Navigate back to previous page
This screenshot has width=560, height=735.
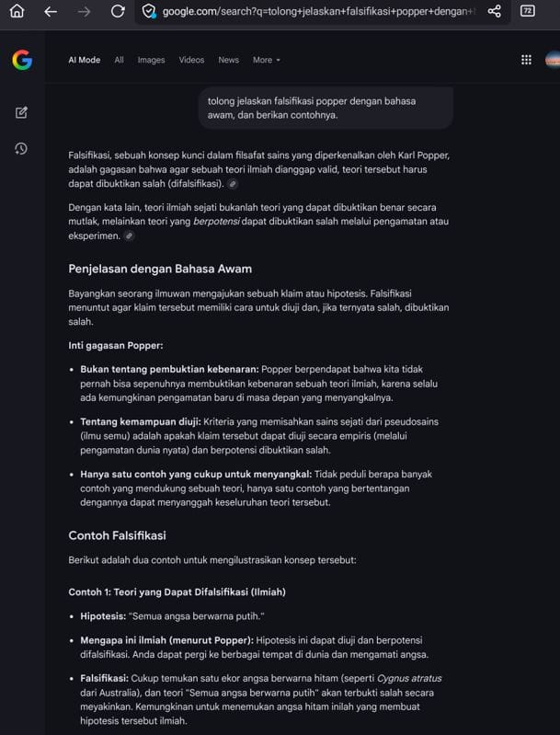pyautogui.click(x=51, y=11)
